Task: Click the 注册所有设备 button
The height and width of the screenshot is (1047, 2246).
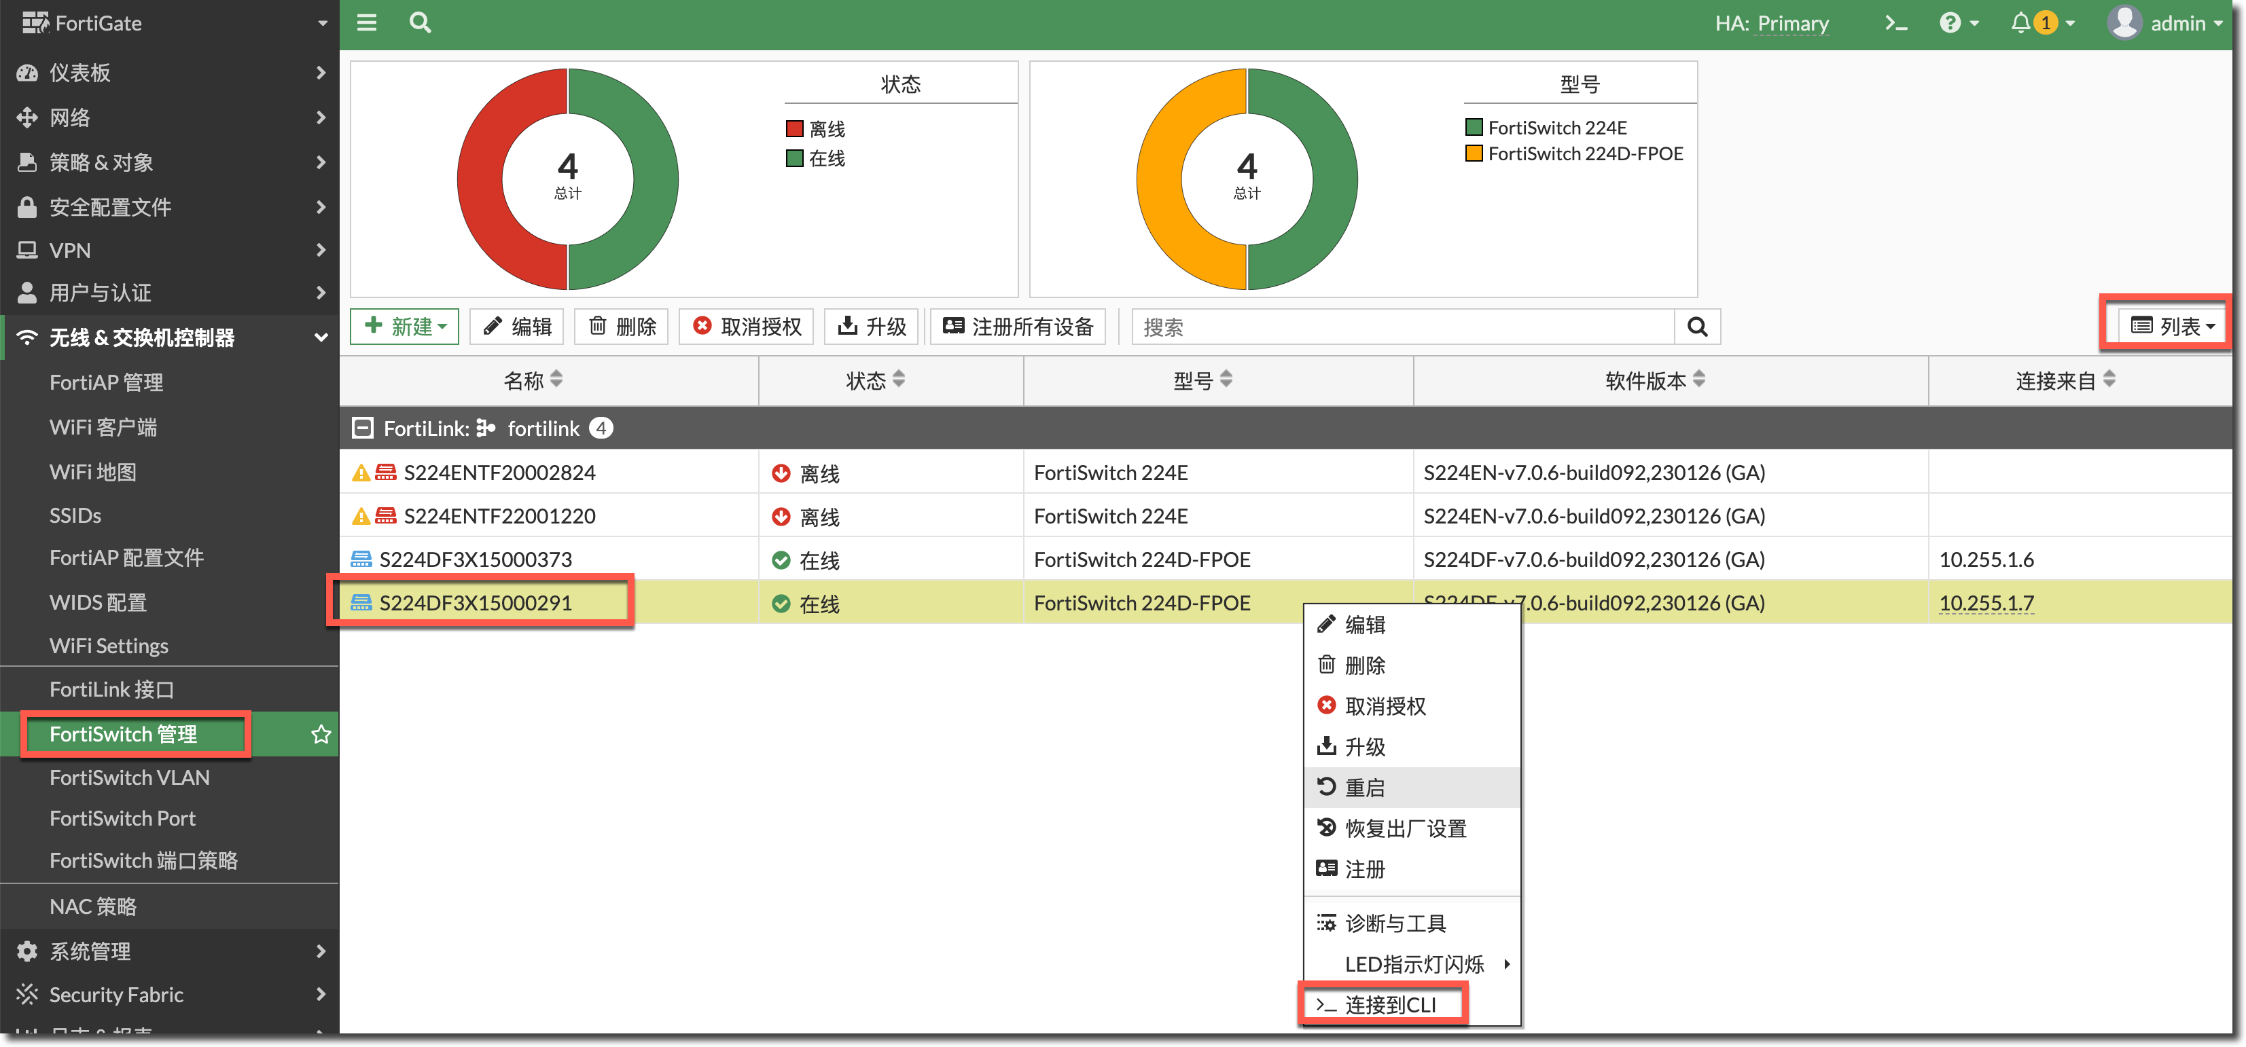Action: (1018, 327)
